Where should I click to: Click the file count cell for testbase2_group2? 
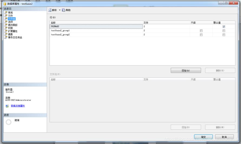166,35
